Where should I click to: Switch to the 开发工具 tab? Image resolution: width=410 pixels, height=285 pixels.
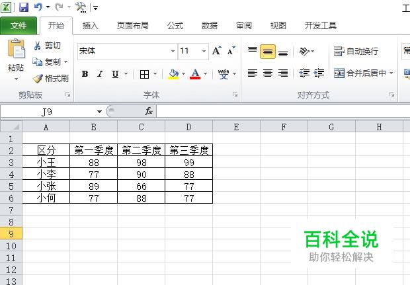[320, 25]
